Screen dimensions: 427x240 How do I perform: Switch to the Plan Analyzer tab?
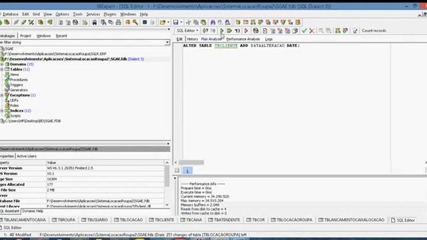(x=211, y=39)
